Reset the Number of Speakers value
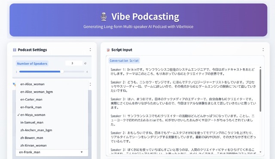Image resolution: width=275 pixels, height=159 pixels. tap(85, 63)
